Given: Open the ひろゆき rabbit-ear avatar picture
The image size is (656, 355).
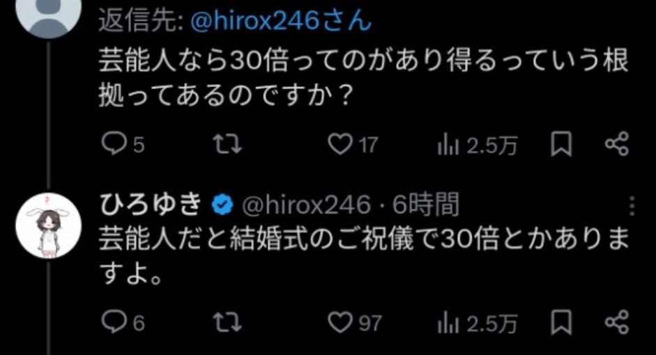Looking at the screenshot, I should click(x=49, y=226).
